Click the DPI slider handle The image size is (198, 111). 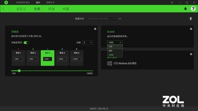click(x=19, y=71)
